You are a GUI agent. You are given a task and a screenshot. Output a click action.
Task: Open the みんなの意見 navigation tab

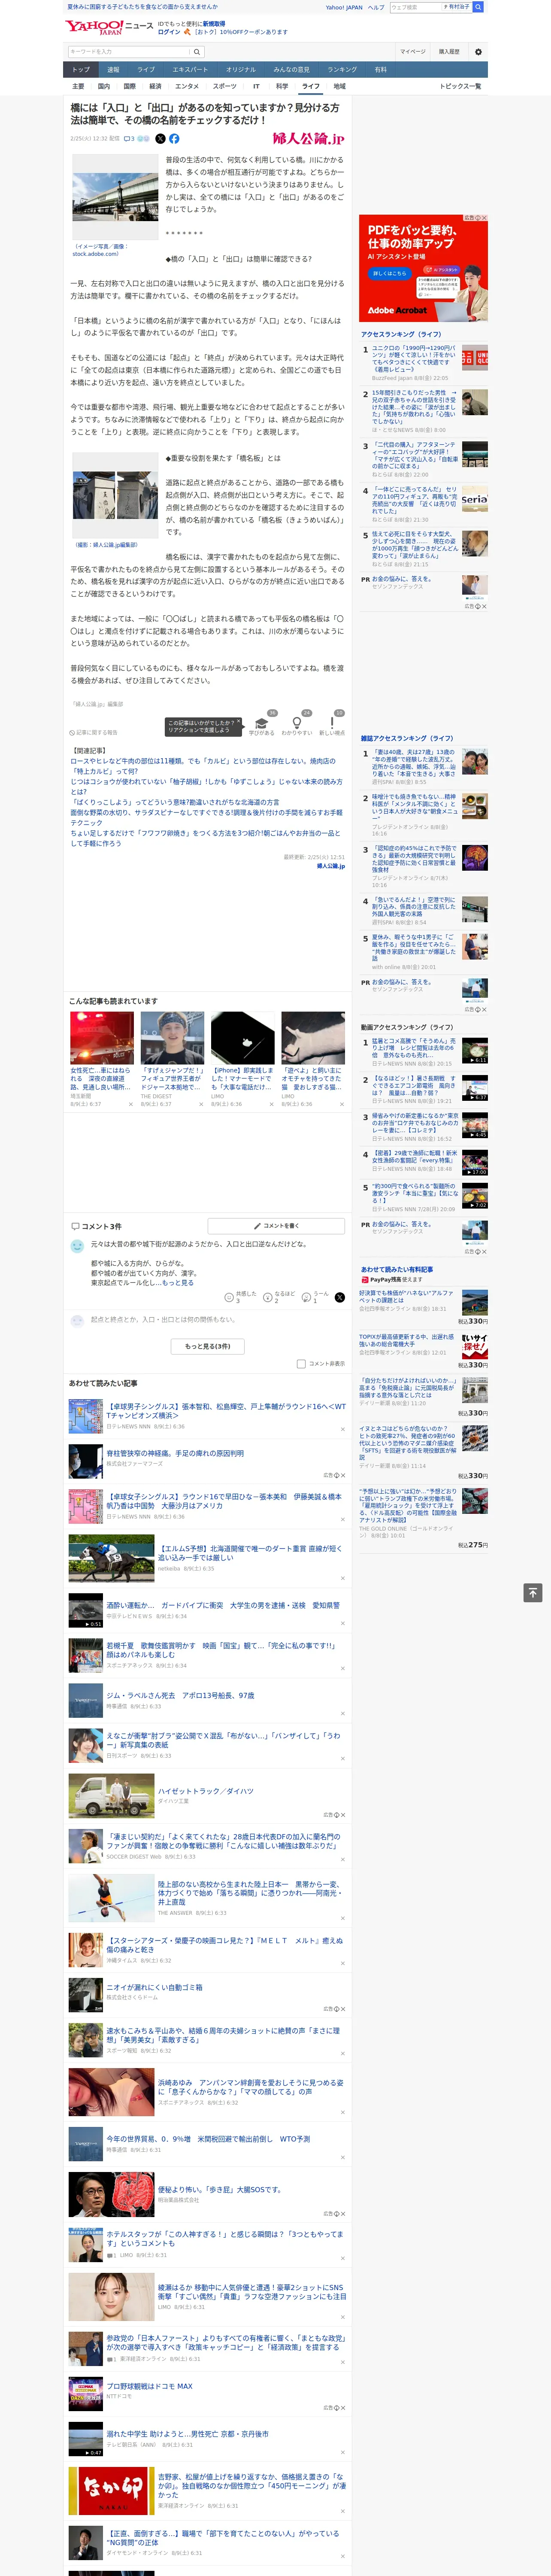pyautogui.click(x=292, y=70)
